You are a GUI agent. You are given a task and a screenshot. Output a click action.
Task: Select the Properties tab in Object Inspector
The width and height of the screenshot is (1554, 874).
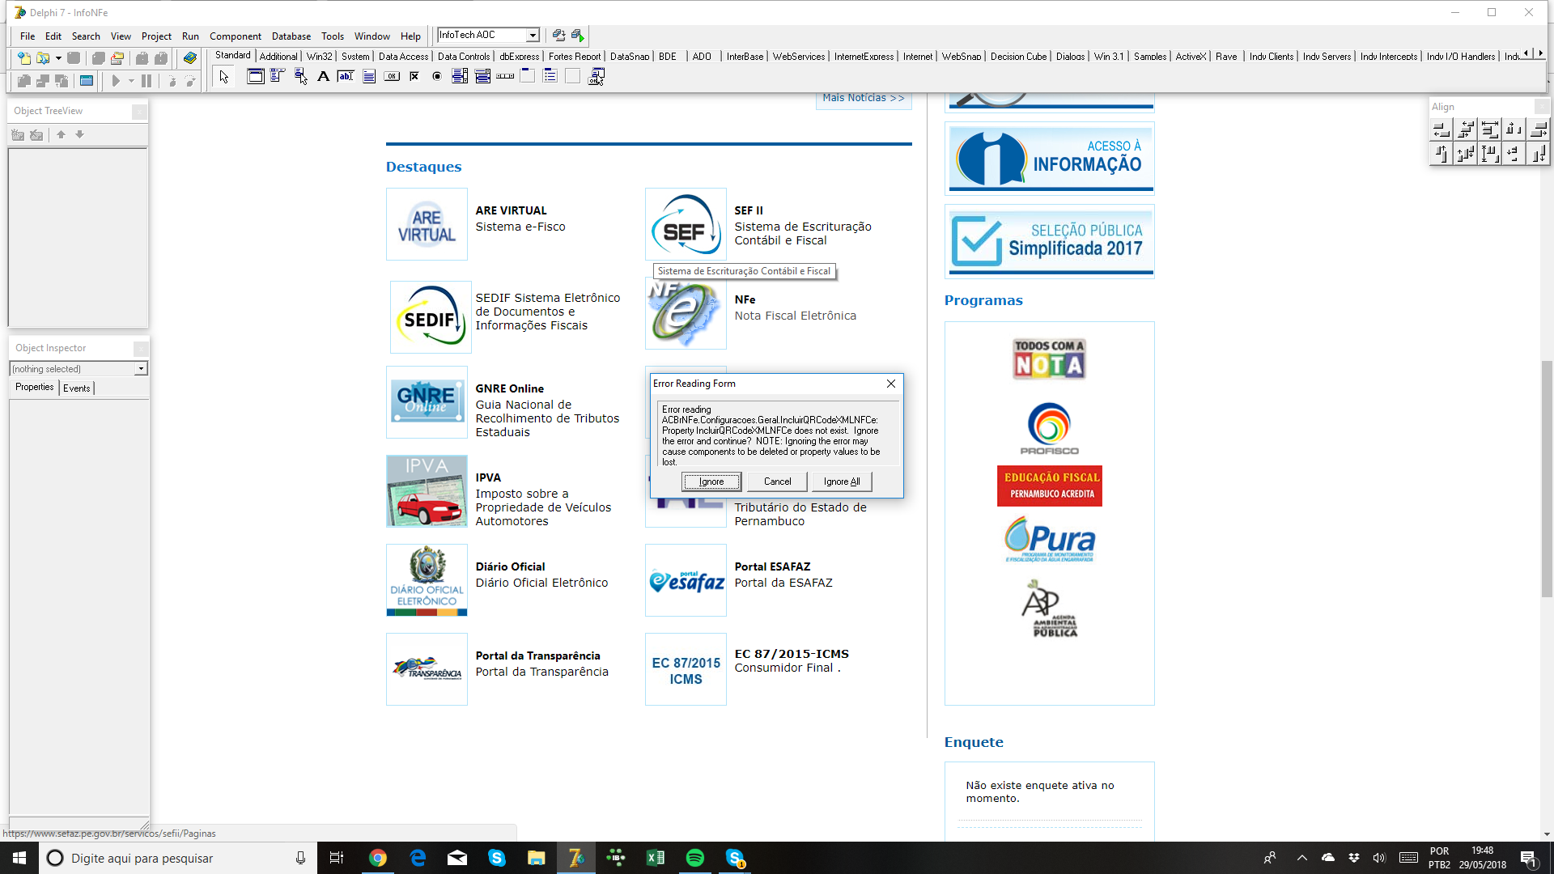[x=35, y=388]
